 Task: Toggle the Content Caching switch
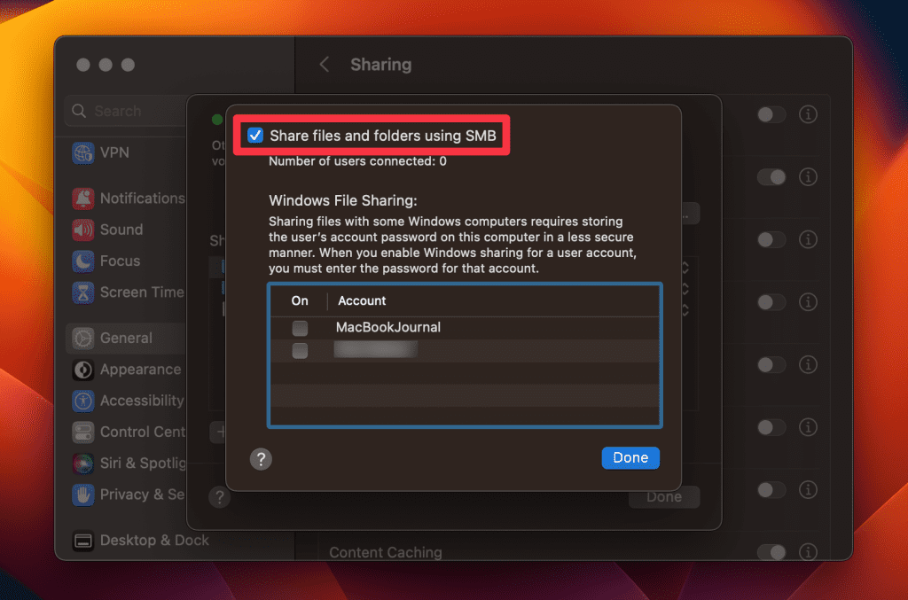(771, 552)
